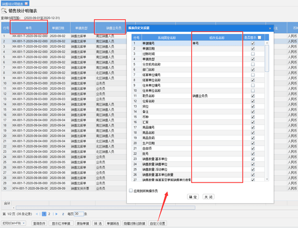This screenshot has width=298, height=228.
Task: Enable display checkbox for 过账时间 row
Action: (253, 54)
